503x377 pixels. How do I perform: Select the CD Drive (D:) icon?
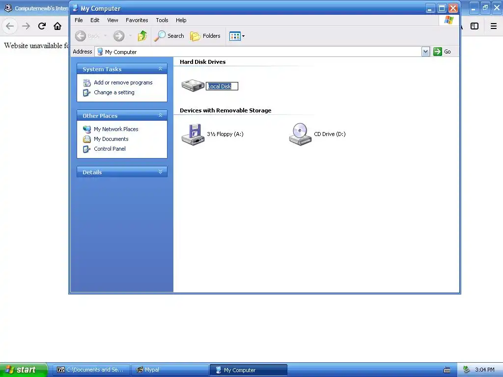[300, 135]
